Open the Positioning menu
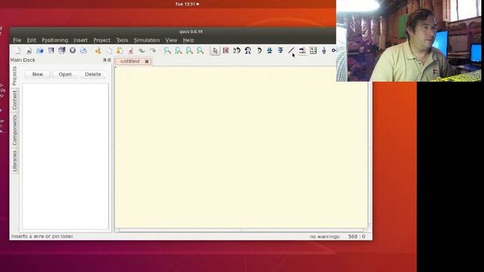The image size is (484, 272). coord(55,40)
